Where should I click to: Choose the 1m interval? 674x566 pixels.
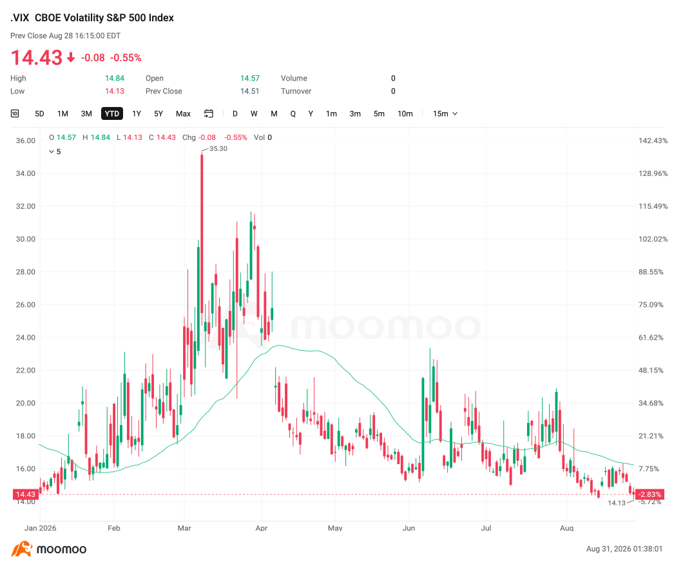[x=331, y=113]
